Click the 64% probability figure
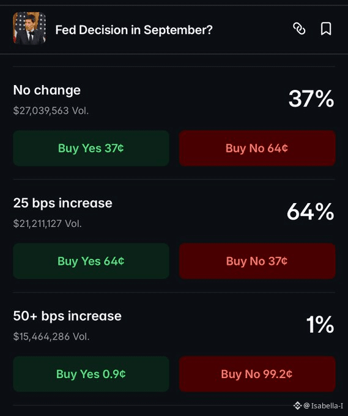 click(311, 212)
